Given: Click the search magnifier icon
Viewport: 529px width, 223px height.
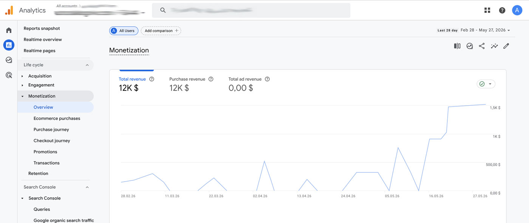Looking at the screenshot, I should tap(163, 10).
